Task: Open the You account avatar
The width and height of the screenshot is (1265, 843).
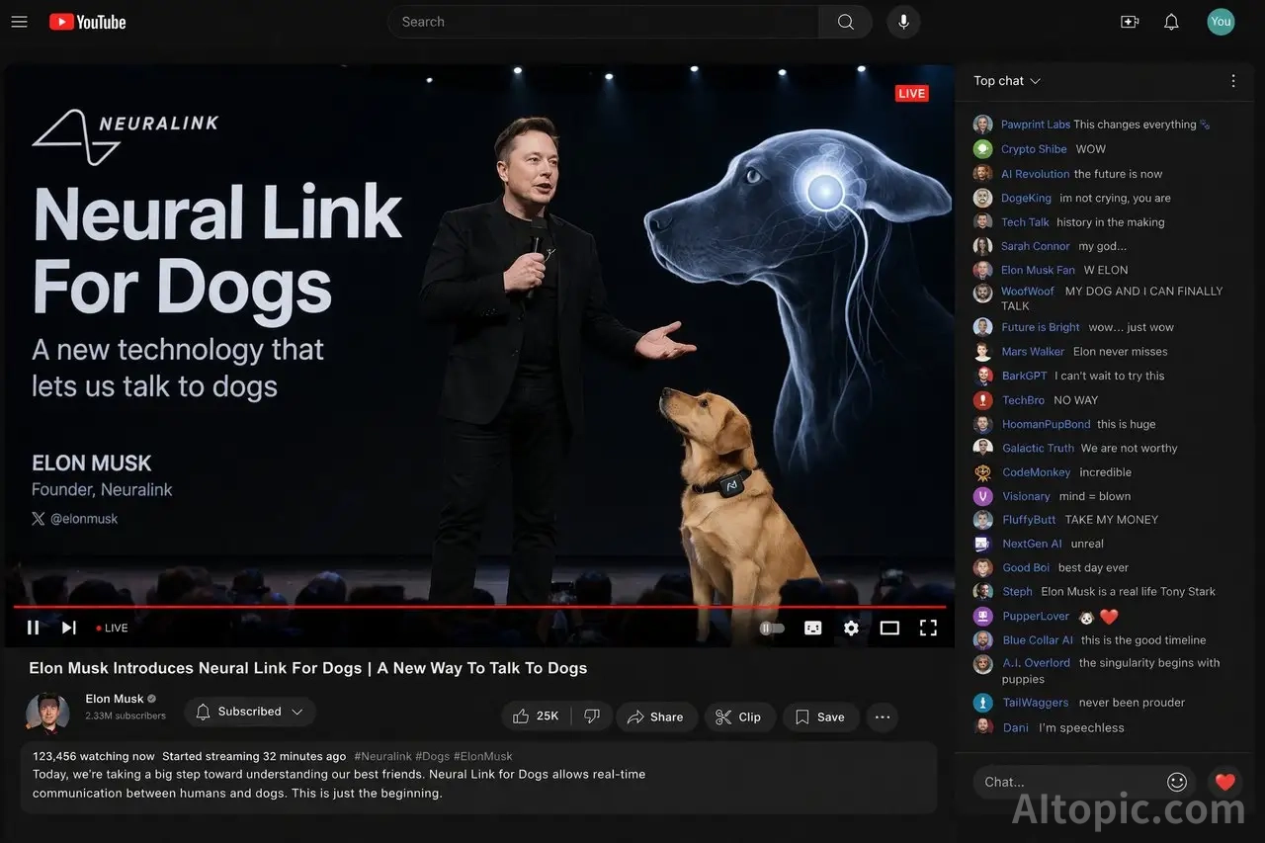Action: tap(1221, 22)
